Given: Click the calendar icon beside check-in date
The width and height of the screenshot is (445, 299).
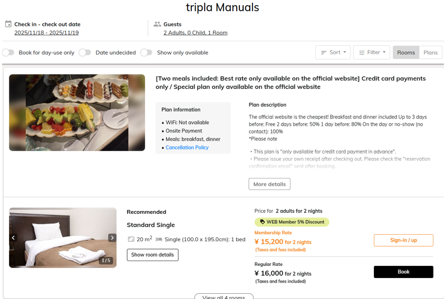Looking at the screenshot, I should click(x=8, y=24).
